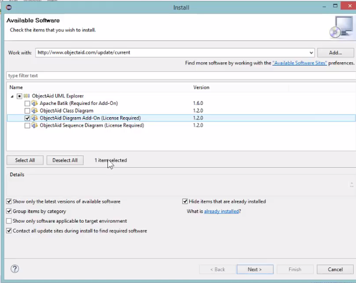Check the ObjectAid Sequence Diagram checkbox
This screenshot has width=356, height=283.
coord(27,126)
